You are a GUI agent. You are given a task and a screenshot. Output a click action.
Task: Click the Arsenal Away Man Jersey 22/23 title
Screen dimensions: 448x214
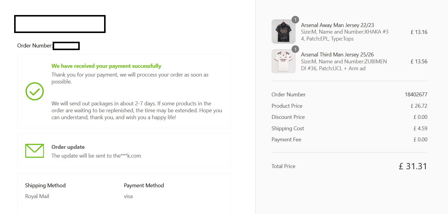click(x=337, y=25)
